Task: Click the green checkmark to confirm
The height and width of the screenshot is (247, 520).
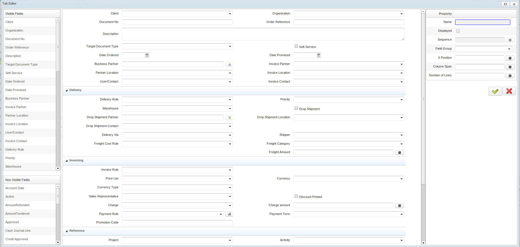Action: click(495, 91)
